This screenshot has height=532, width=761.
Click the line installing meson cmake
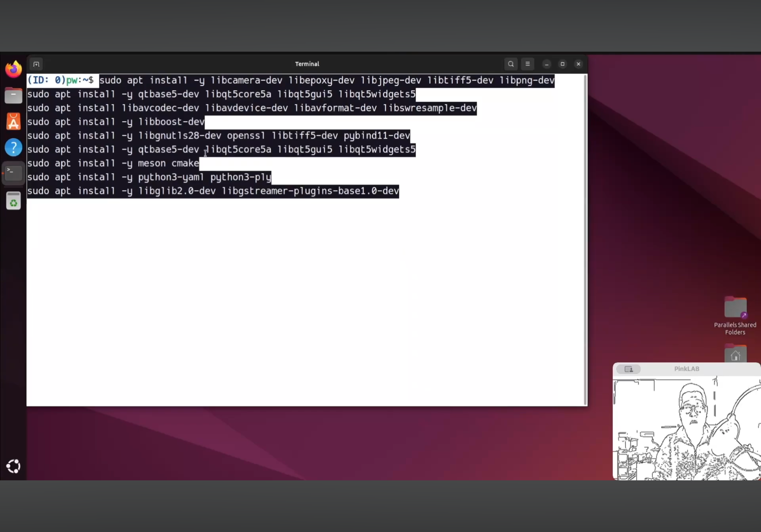coord(113,163)
